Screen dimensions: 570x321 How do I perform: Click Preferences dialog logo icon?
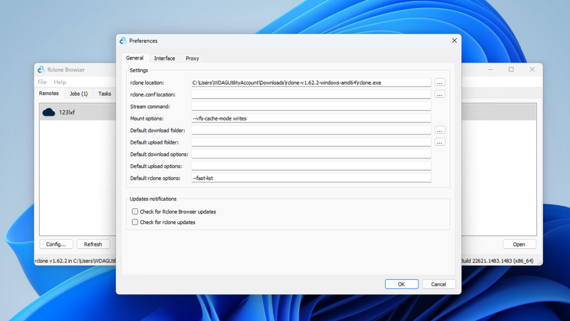click(x=123, y=41)
